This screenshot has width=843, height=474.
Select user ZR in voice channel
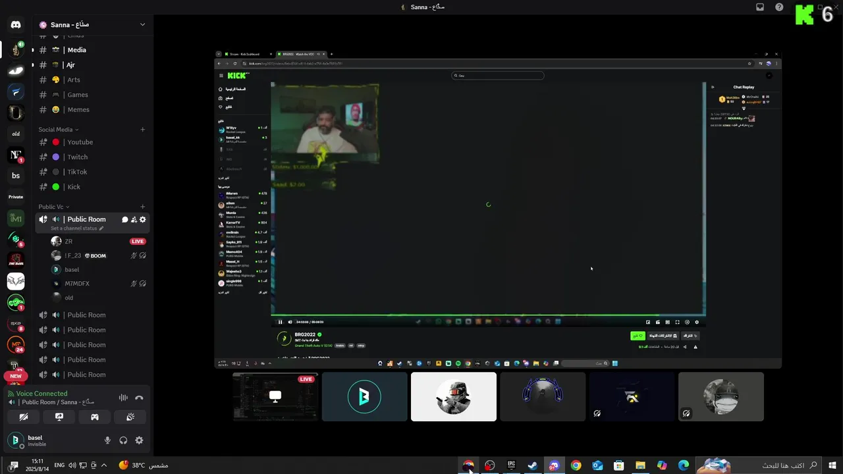pos(98,242)
